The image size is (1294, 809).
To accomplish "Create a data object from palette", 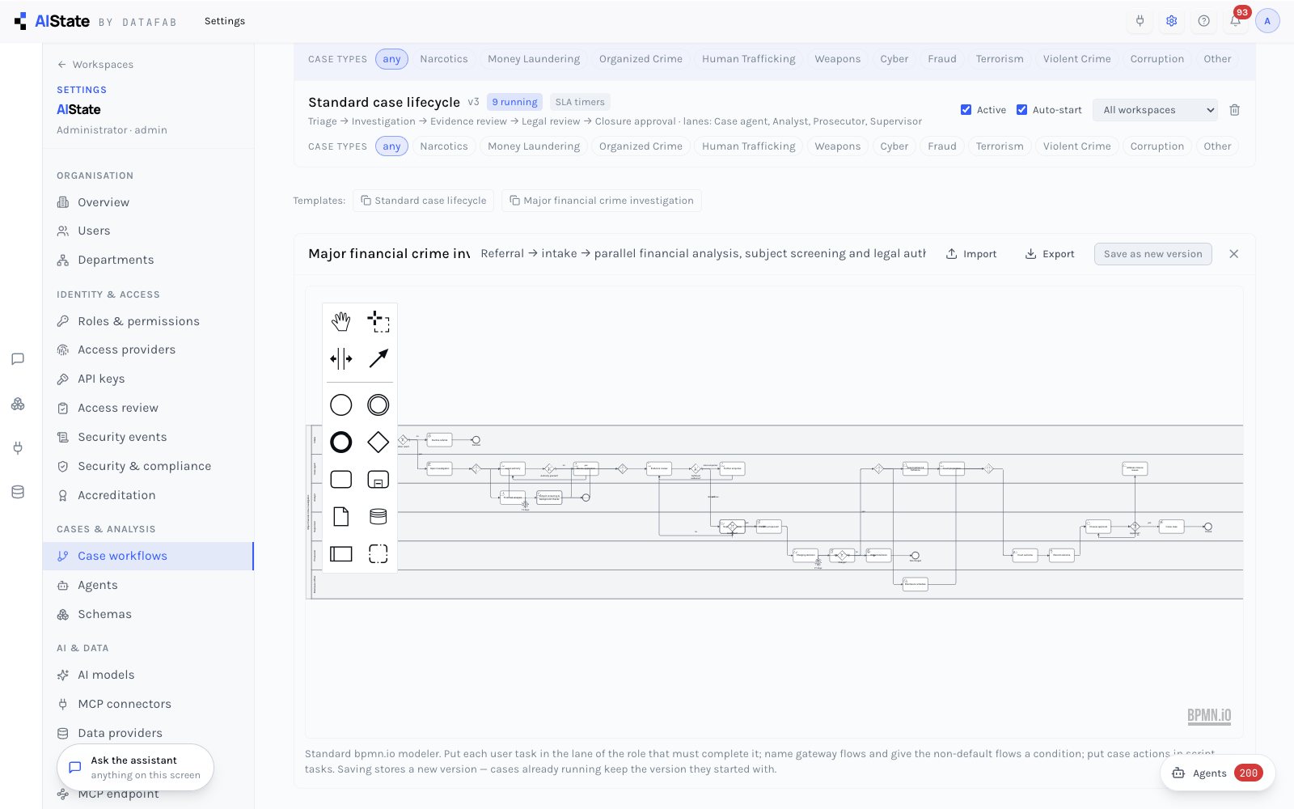I will pyautogui.click(x=341, y=516).
